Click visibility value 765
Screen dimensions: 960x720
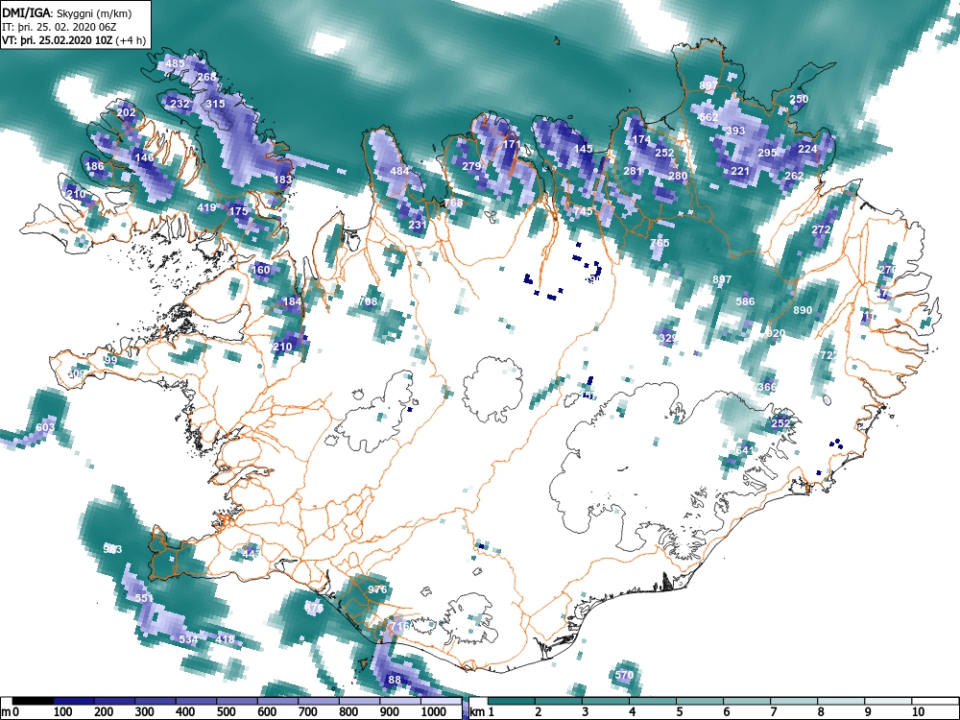[x=660, y=243]
